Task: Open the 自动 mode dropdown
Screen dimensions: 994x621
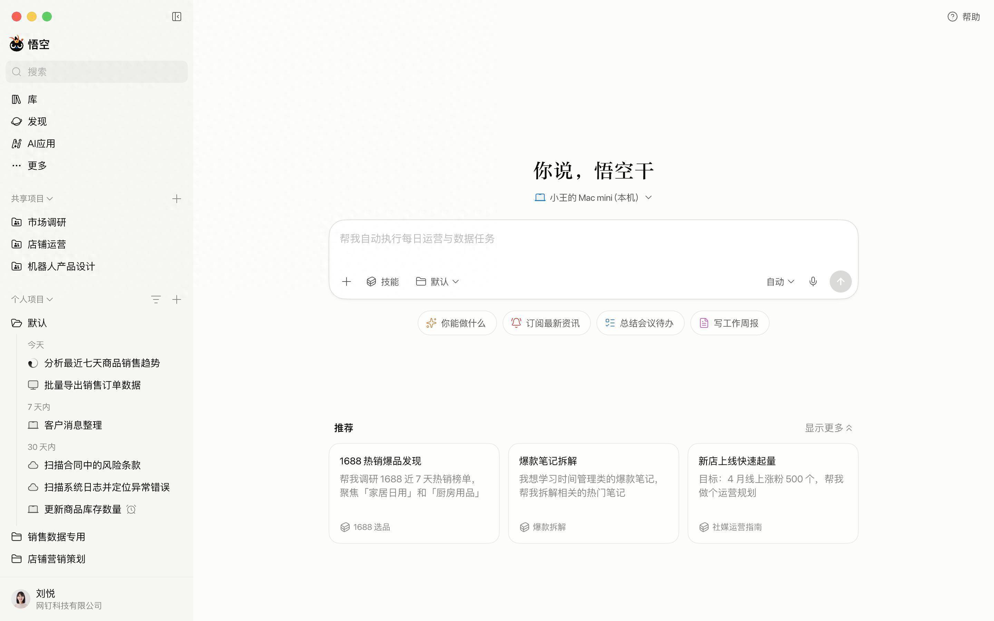Action: (x=780, y=282)
